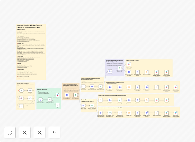The width and height of the screenshot is (195, 142).
Task: Select the pencil Set variables node
Action: click(x=30, y=98)
